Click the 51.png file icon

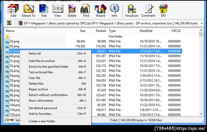(x=7, y=61)
